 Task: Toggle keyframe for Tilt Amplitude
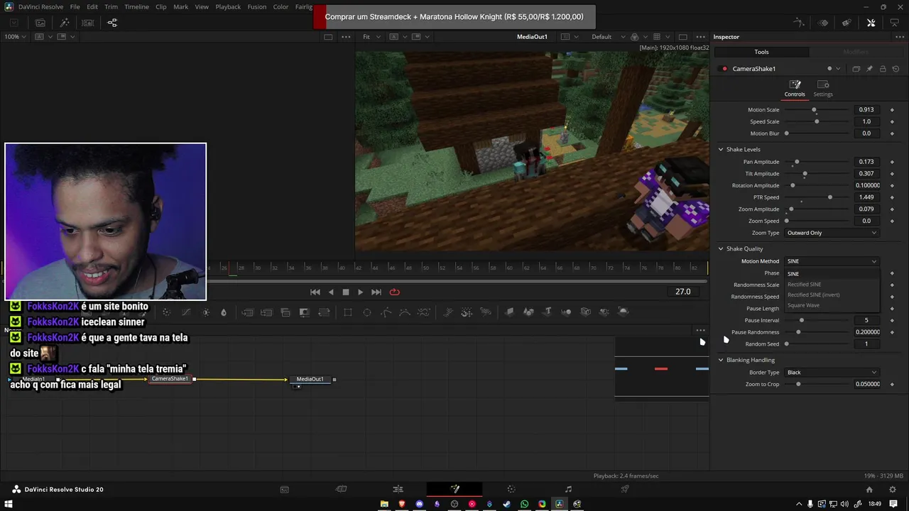892,174
